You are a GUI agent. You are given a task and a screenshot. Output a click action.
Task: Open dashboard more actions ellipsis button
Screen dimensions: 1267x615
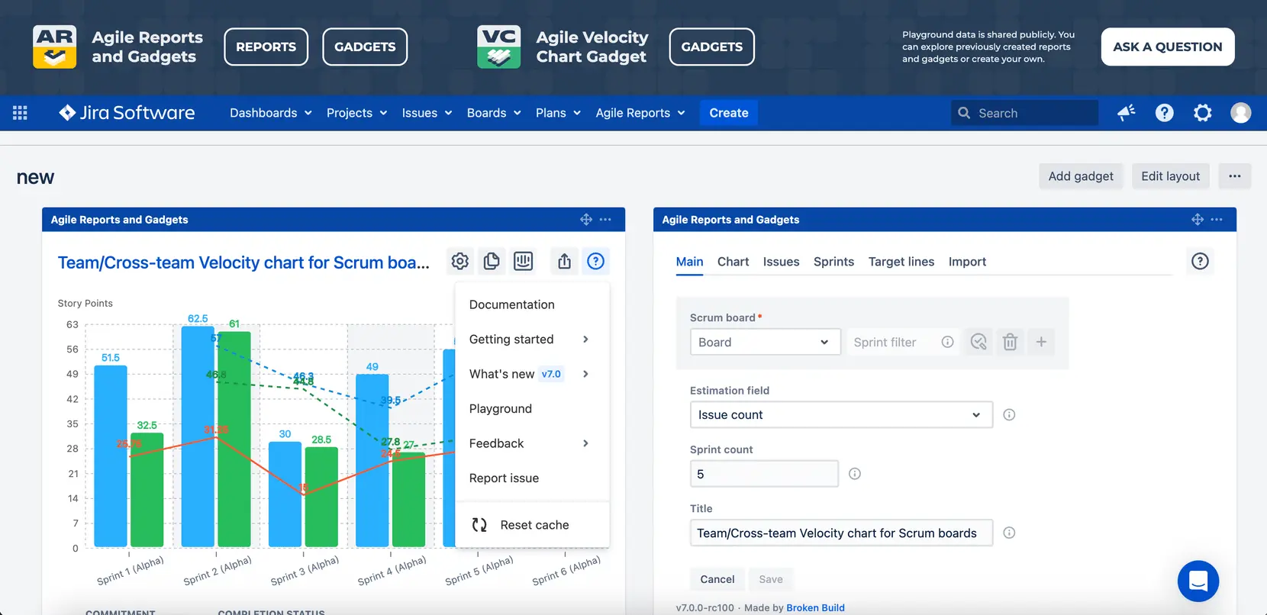1234,176
